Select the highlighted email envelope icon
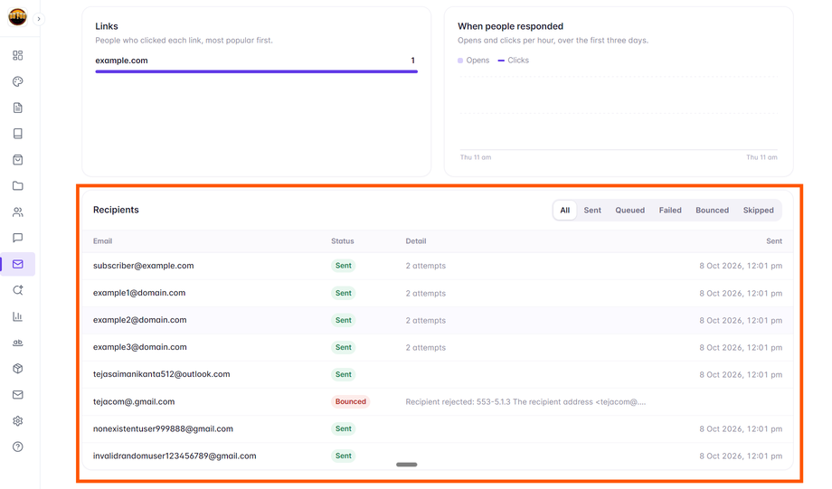Viewport: 832px width, 489px height. [17, 264]
